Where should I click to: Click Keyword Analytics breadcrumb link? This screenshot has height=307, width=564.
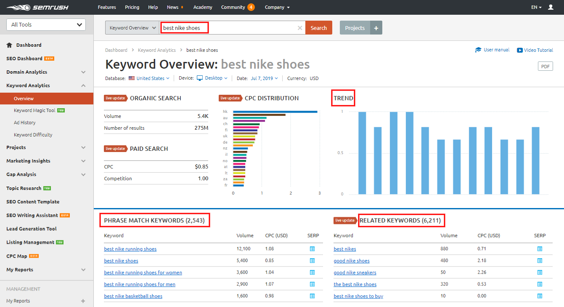click(x=157, y=50)
